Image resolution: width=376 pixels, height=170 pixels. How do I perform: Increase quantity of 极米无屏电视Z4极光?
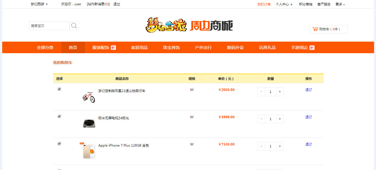click(280, 119)
